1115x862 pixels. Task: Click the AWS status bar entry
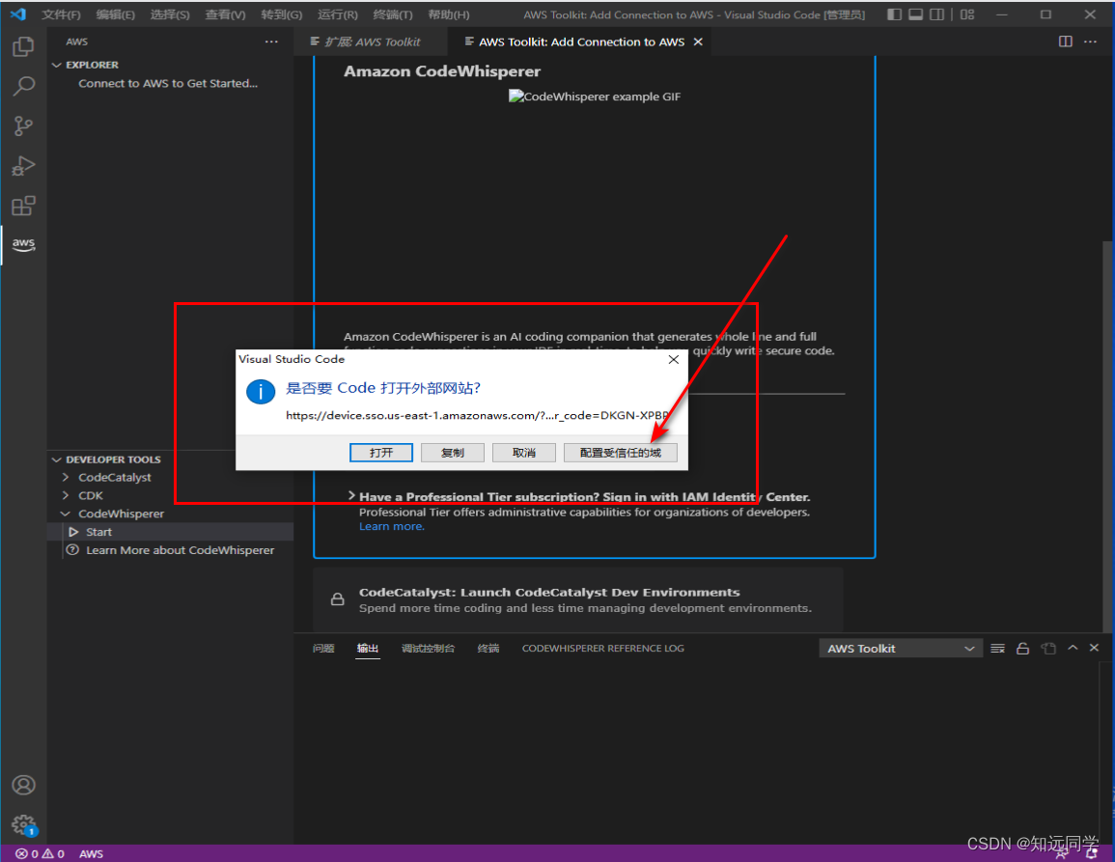(91, 853)
